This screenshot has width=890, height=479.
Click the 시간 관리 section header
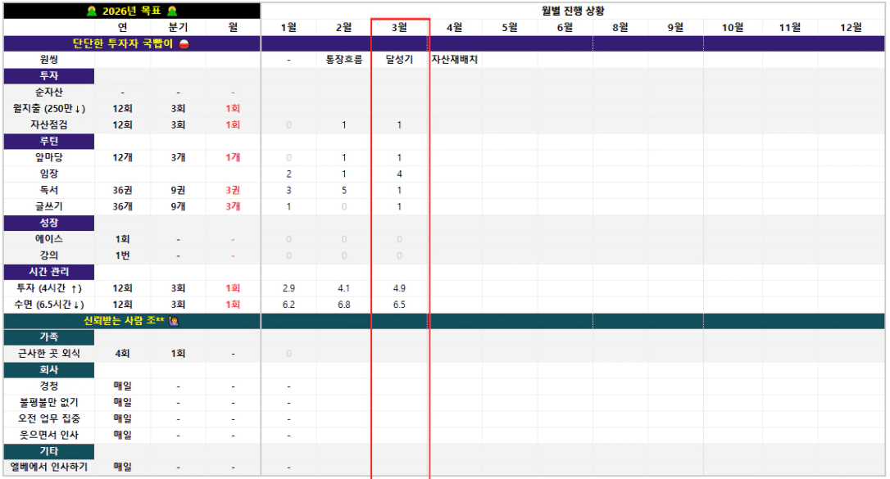point(49,272)
